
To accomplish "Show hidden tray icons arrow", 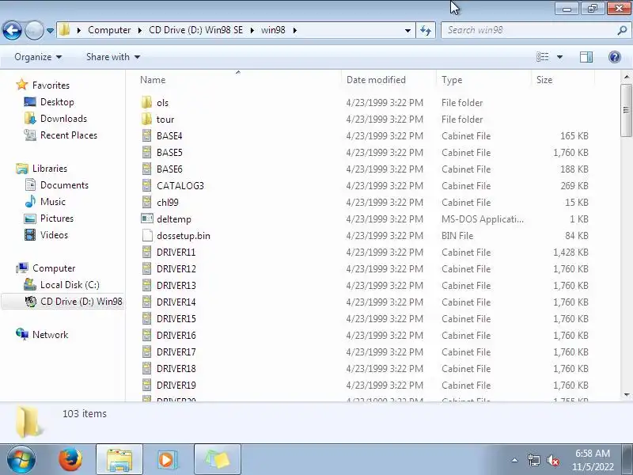I will [x=514, y=460].
